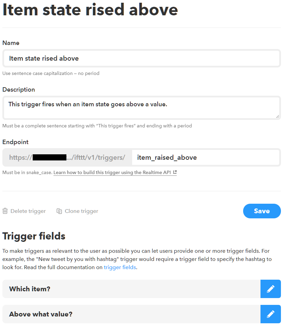Save the trigger
Viewport: 284px width, 326px height.
pos(262,211)
